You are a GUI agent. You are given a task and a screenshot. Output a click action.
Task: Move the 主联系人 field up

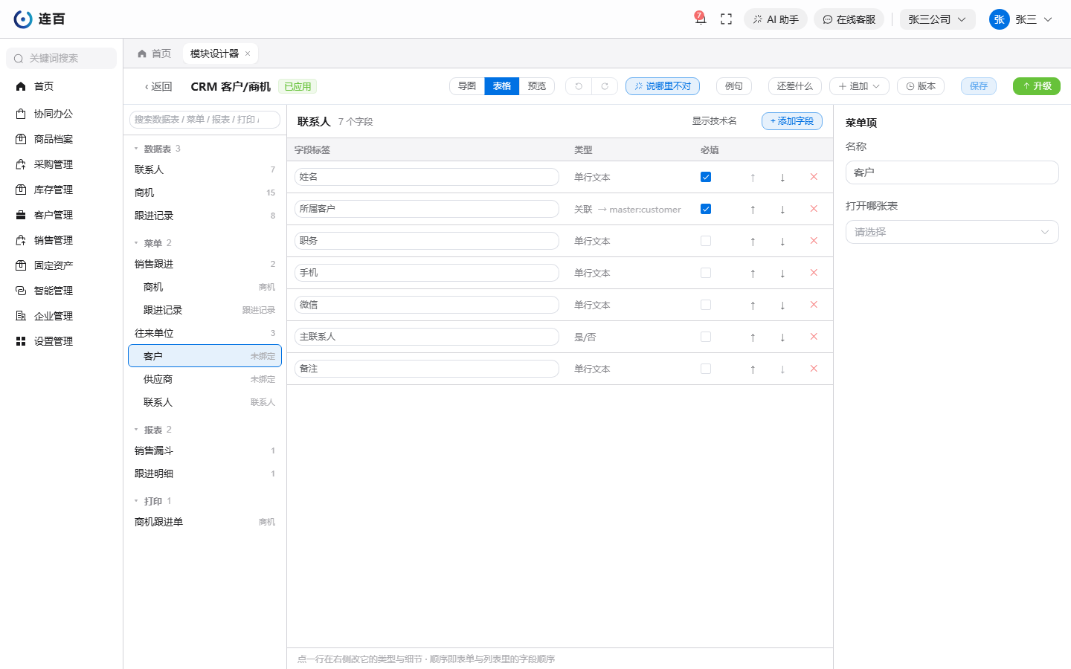pos(753,337)
